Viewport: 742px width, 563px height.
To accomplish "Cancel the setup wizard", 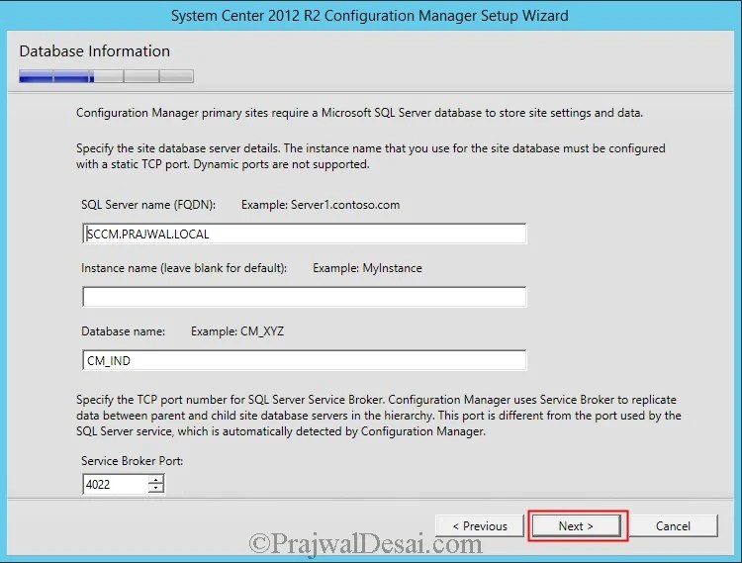I will (x=673, y=525).
